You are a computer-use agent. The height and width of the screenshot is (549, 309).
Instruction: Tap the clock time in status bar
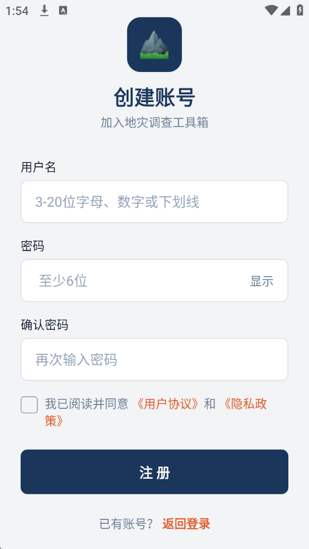[x=17, y=11]
